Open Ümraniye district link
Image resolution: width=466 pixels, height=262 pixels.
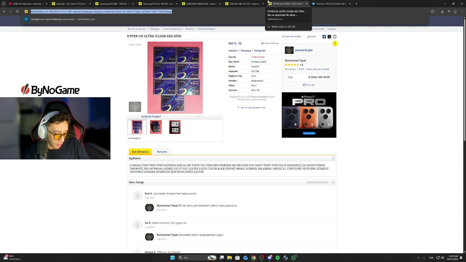[x=246, y=51]
